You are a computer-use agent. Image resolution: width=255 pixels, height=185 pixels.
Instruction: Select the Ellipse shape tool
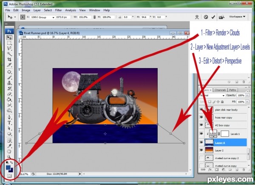tap(9, 134)
